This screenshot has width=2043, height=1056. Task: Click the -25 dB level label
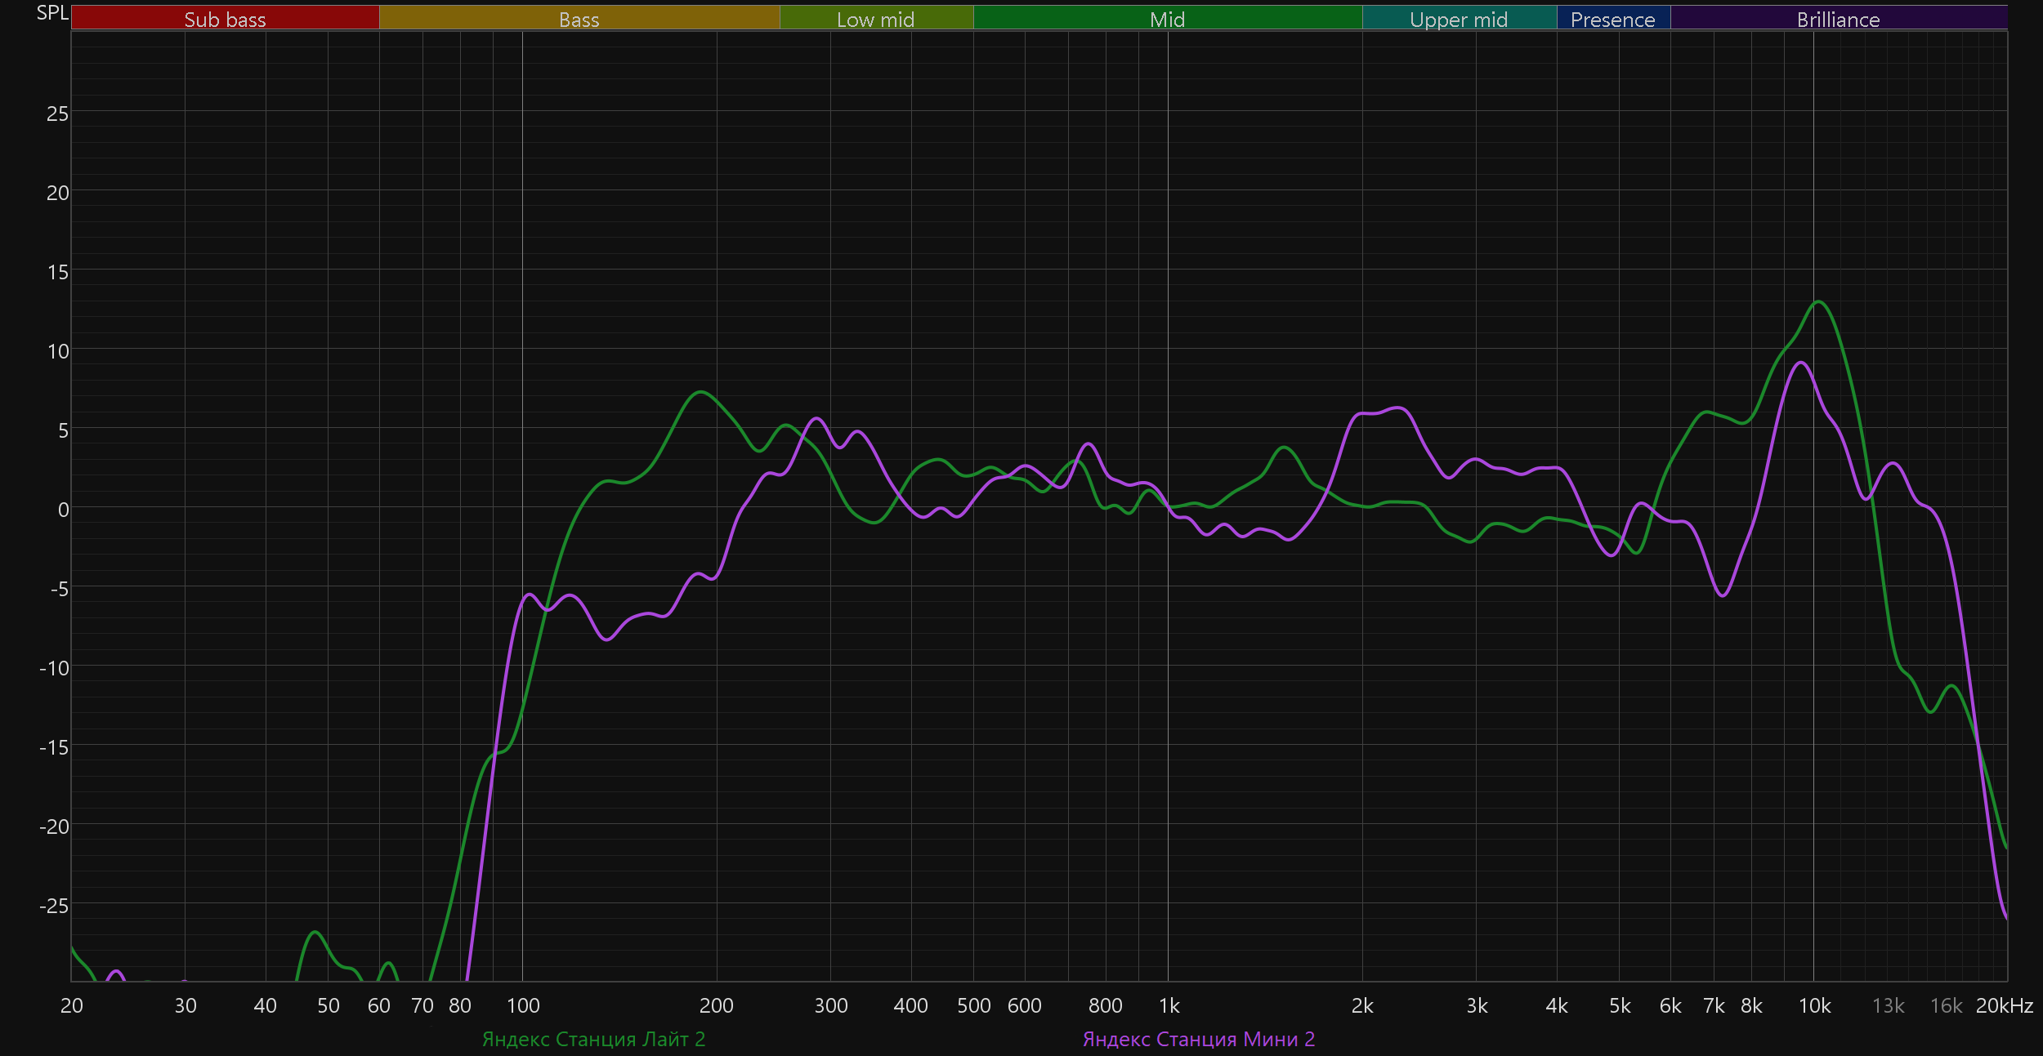click(54, 906)
